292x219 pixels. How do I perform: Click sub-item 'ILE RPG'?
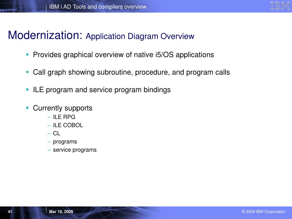64,117
